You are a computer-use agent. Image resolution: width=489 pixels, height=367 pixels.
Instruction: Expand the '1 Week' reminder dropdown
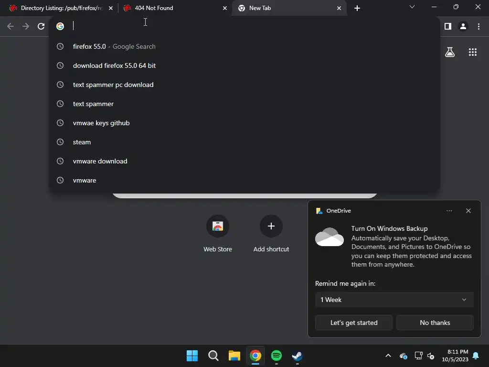394,300
